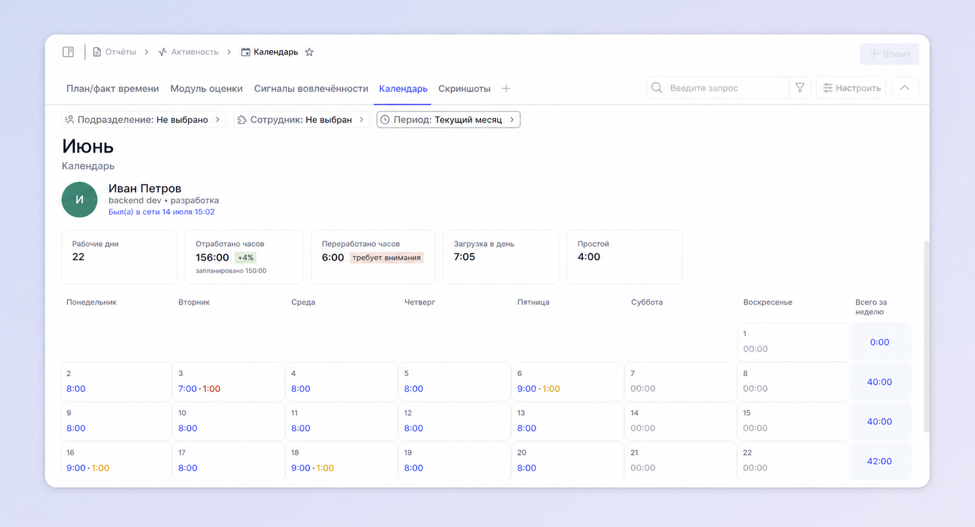Image resolution: width=975 pixels, height=527 pixels.
Task: Open the Период: Текущий месяц selector
Action: (x=449, y=119)
